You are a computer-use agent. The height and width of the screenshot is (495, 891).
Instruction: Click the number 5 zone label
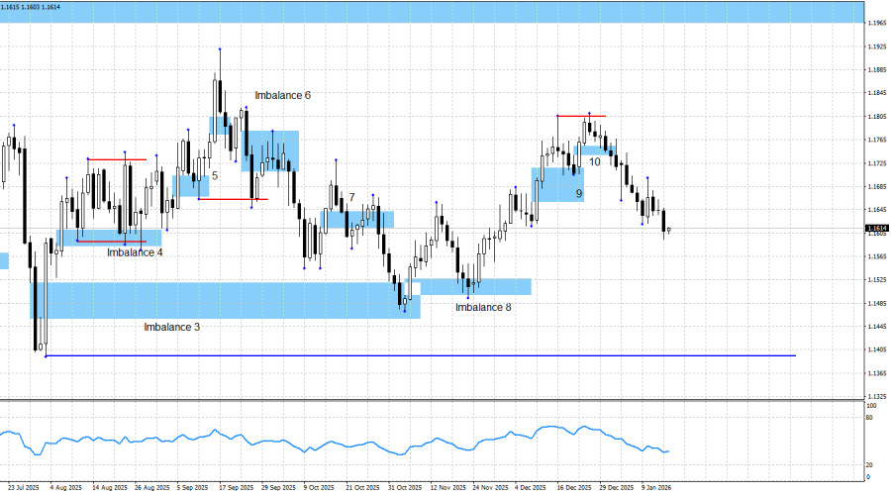[x=215, y=174]
